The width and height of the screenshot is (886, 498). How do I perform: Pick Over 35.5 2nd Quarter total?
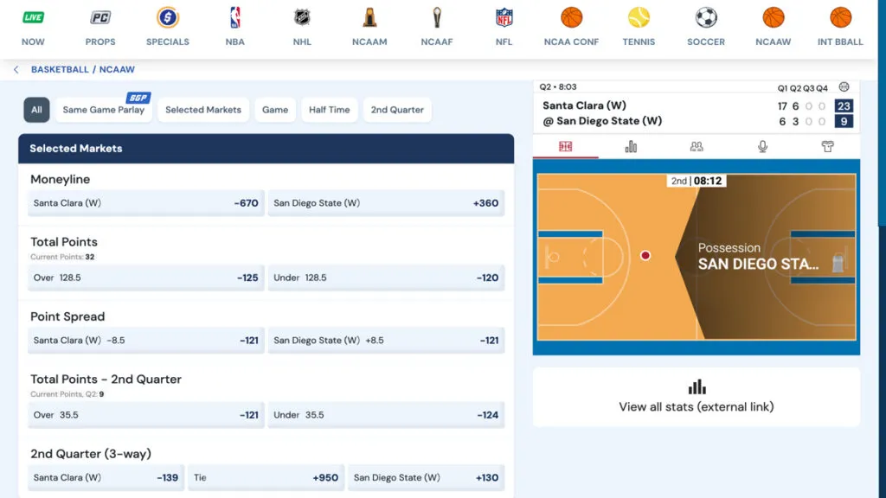[145, 415]
